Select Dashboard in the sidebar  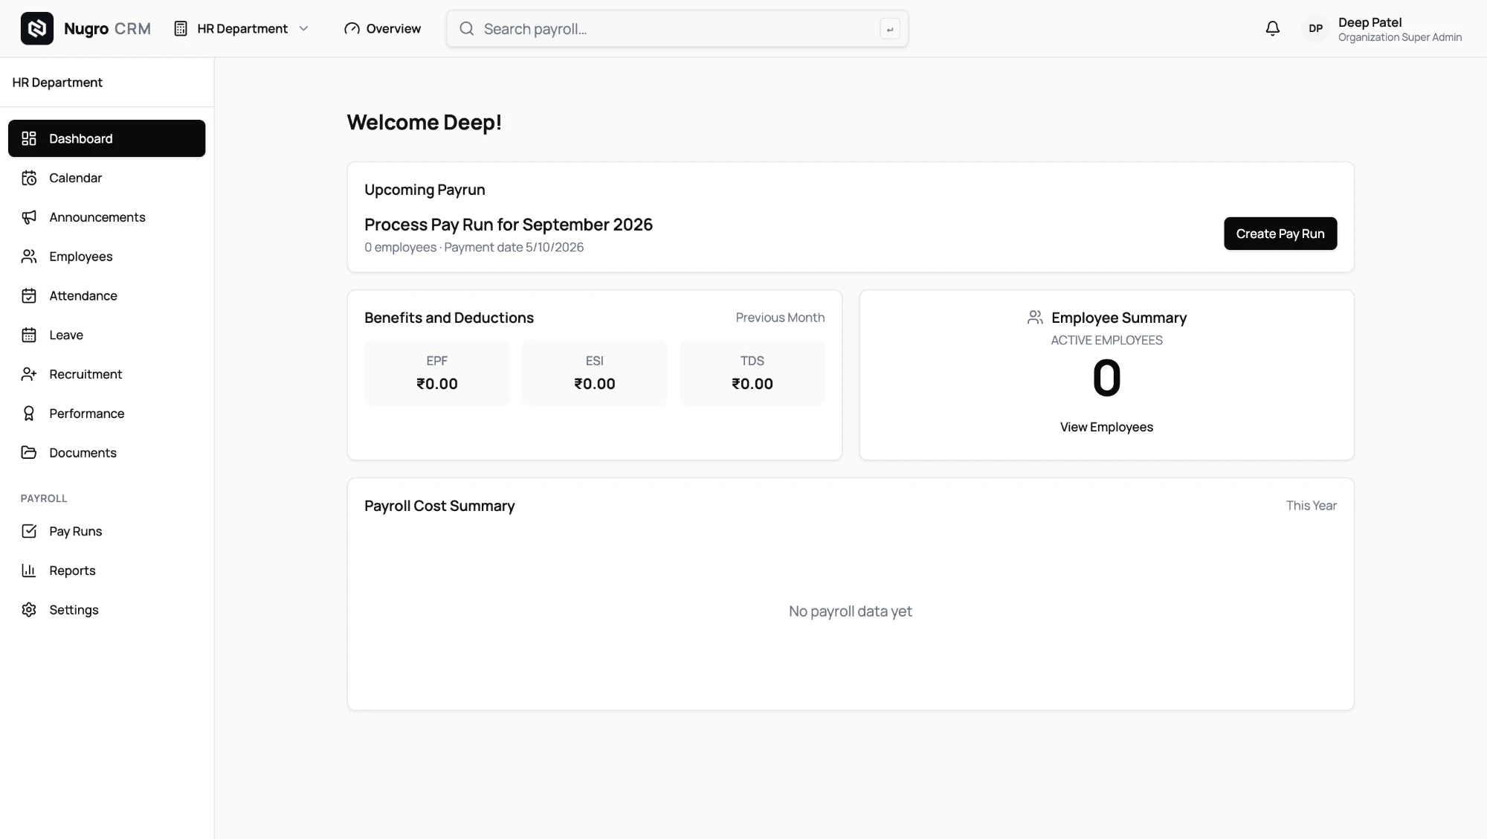pos(106,138)
